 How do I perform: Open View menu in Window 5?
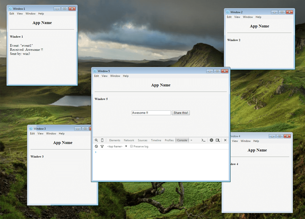104,76
